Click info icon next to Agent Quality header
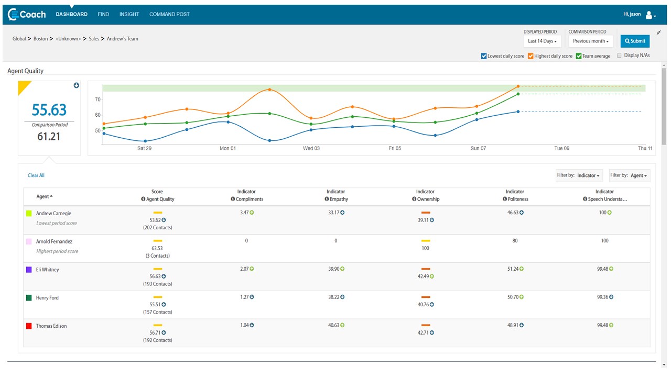The image size is (671, 377). 143,199
